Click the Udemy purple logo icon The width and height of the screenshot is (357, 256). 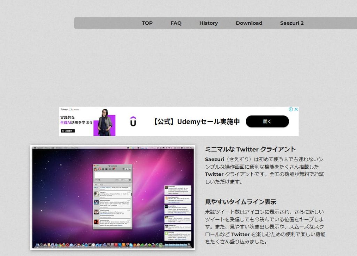coord(133,122)
